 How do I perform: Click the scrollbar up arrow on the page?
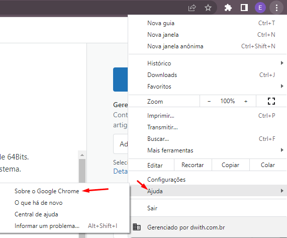[82, 155]
